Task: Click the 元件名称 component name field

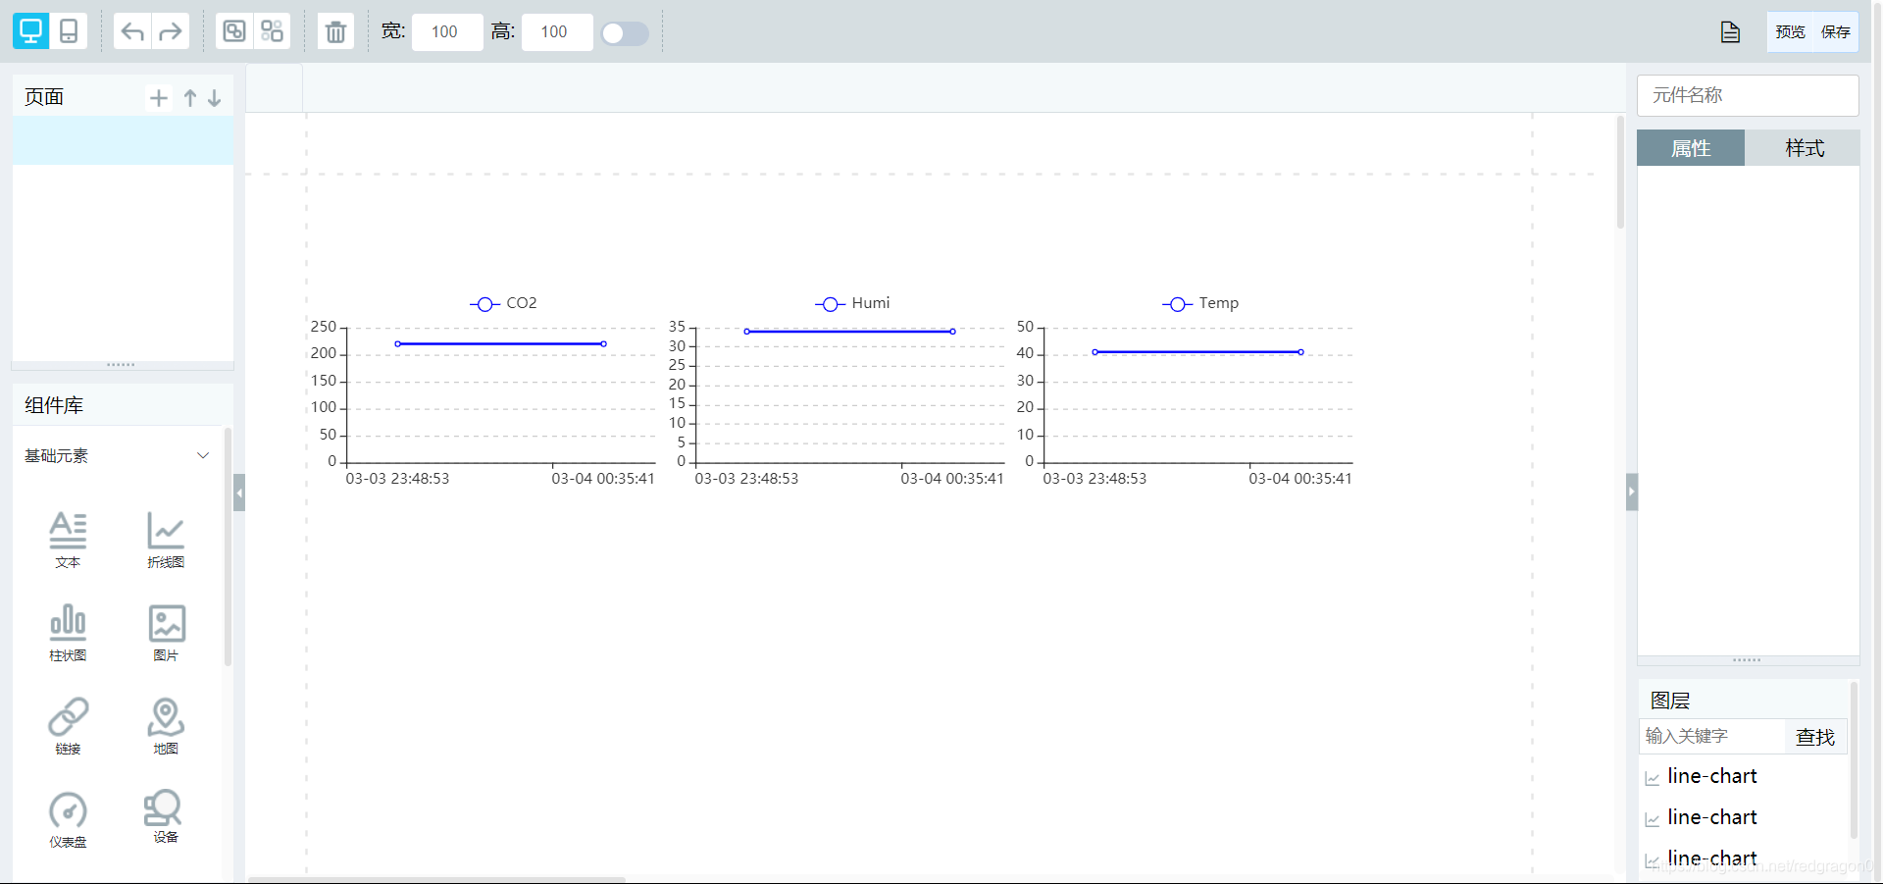Action: pos(1748,95)
